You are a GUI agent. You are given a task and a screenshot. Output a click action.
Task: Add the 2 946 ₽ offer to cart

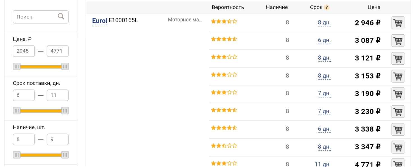tap(398, 23)
